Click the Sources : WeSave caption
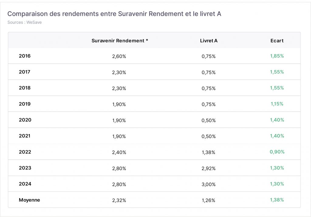Viewport: 311px width, 217px height. 25,22
